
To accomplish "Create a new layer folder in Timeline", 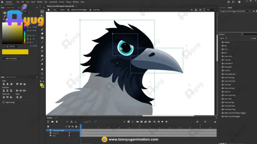I will 52,122.
